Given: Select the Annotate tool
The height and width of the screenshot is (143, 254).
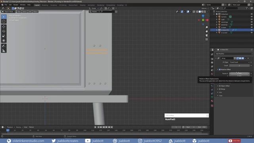Looking at the screenshot, I should coord(4,46).
